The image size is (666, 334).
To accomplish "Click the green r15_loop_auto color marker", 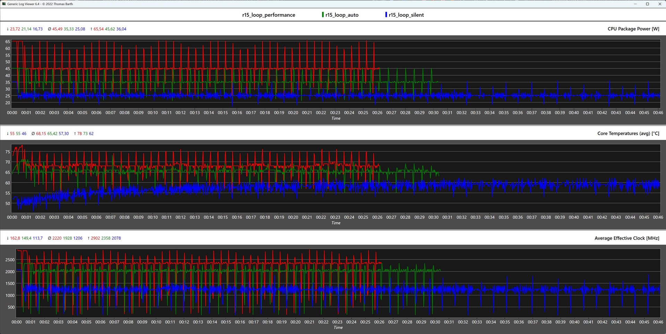I will [323, 15].
